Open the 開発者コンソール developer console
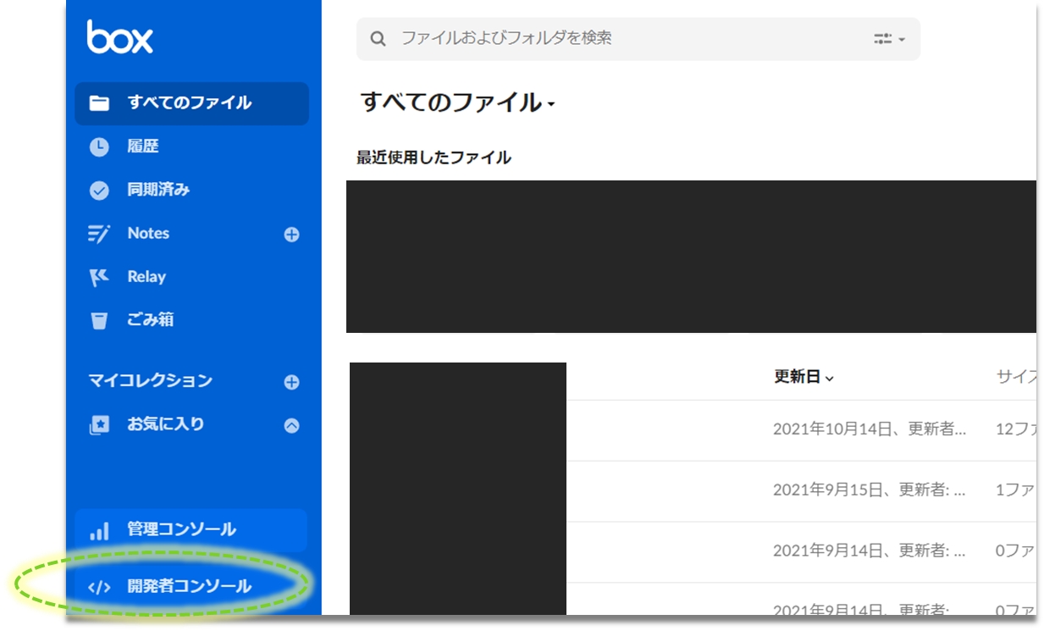Screen dimensions: 1044x631 click(189, 586)
